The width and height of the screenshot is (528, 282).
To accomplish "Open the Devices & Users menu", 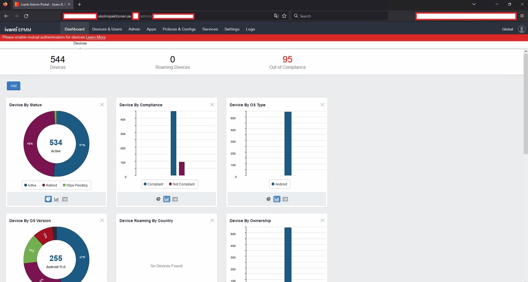I will coord(107,29).
